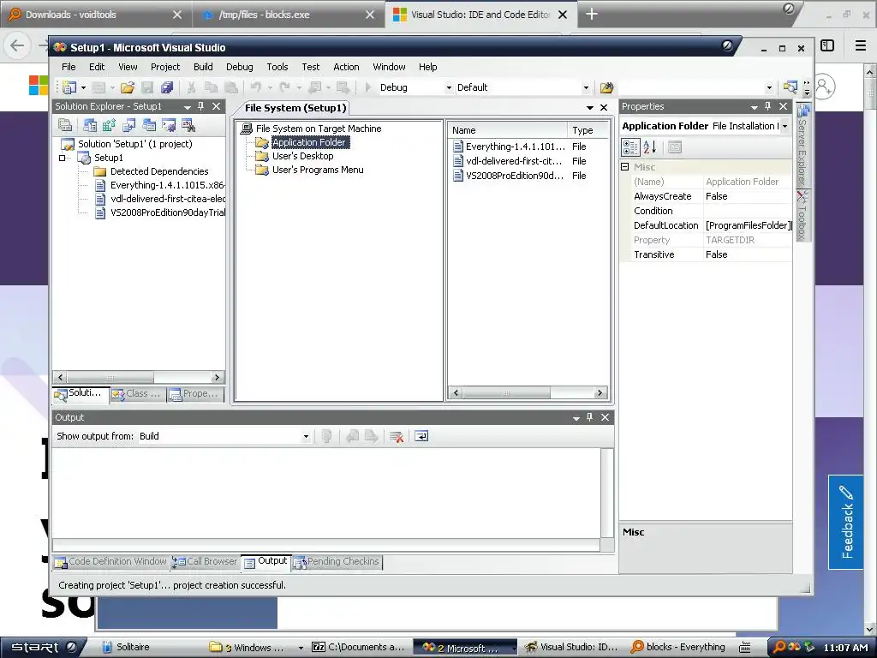Screen dimensions: 877x658
Task: Select User's Desktop folder in tree
Action: [x=302, y=156]
